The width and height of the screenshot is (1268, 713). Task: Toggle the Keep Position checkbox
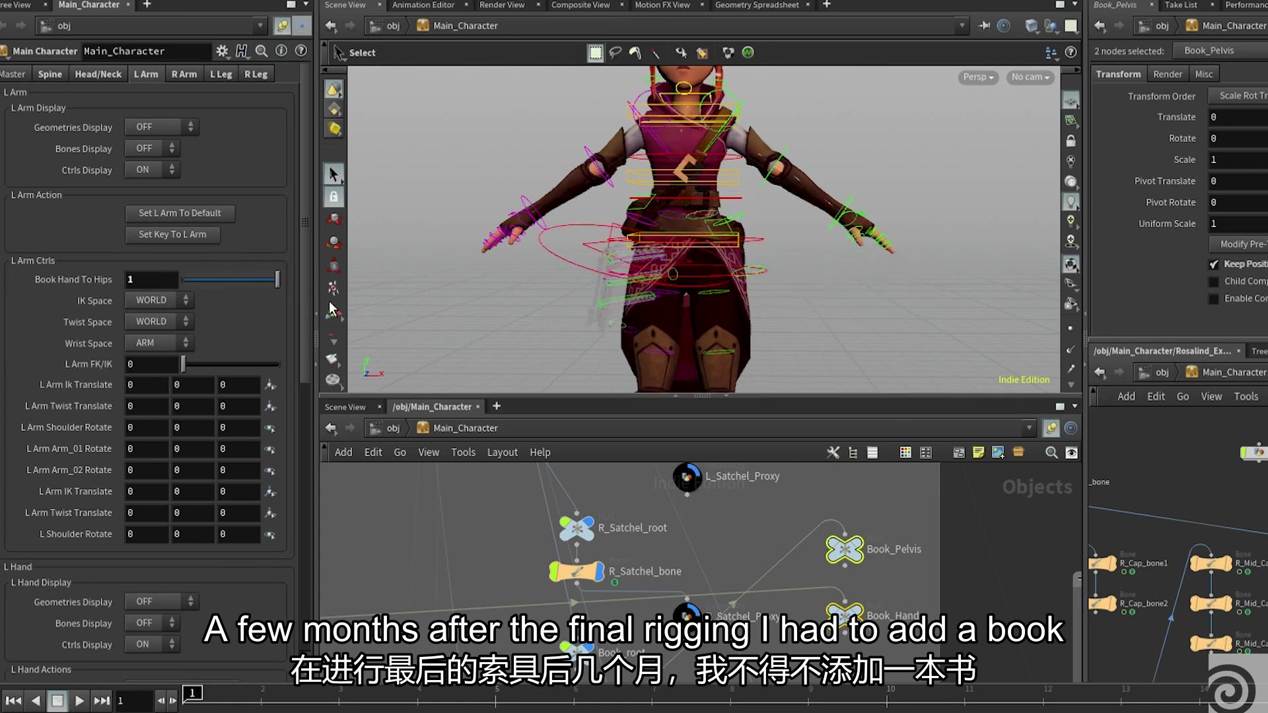(1214, 264)
